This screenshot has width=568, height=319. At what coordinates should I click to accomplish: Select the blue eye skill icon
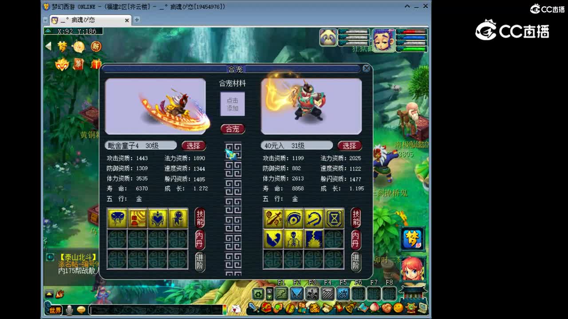click(294, 218)
